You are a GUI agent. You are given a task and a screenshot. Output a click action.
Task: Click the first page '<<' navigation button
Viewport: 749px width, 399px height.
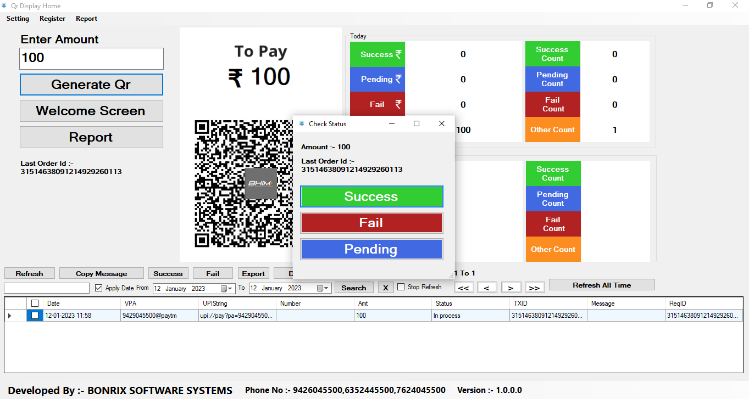[x=463, y=288]
